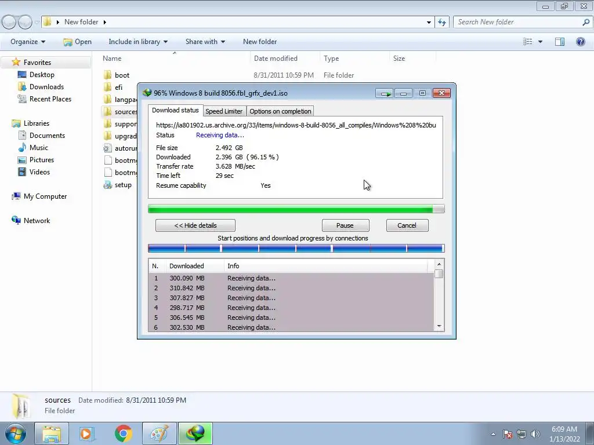Cancel the current download

[x=407, y=225]
